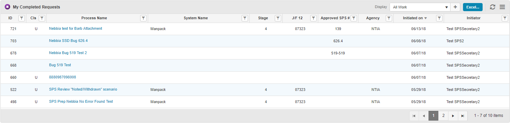Open filter for System Name column
510x123 pixels.
(245, 18)
